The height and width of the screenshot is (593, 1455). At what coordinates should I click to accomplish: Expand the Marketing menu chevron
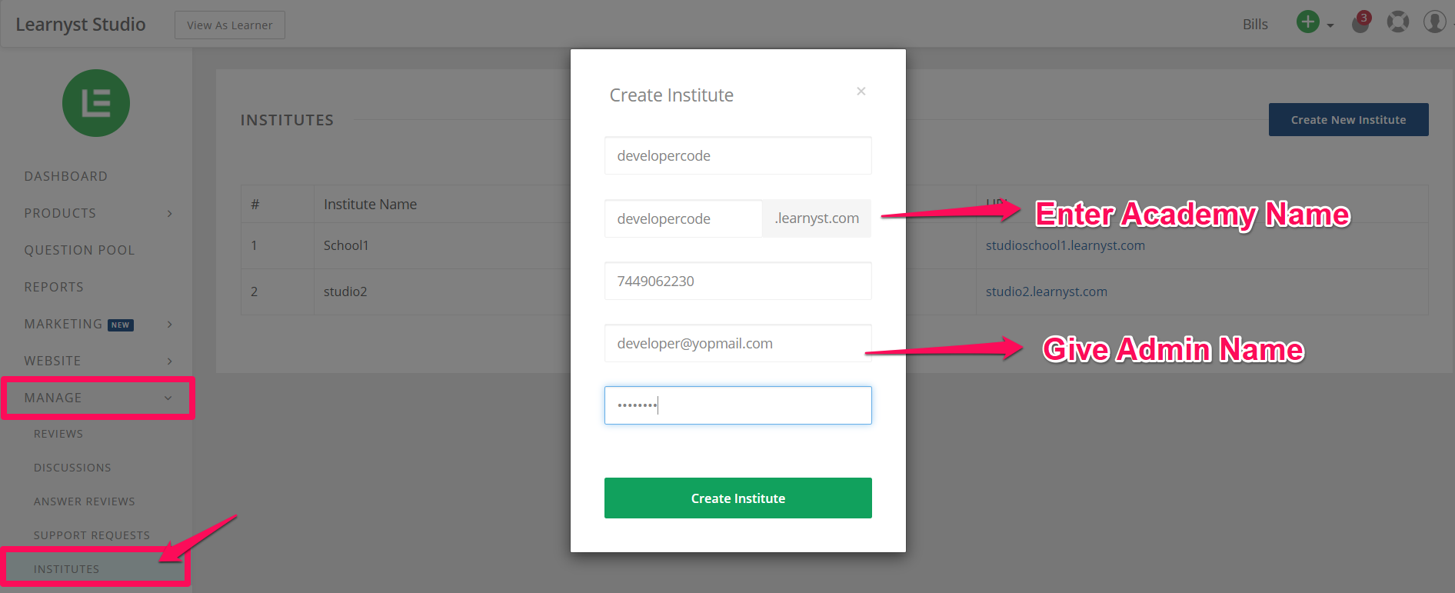170,324
